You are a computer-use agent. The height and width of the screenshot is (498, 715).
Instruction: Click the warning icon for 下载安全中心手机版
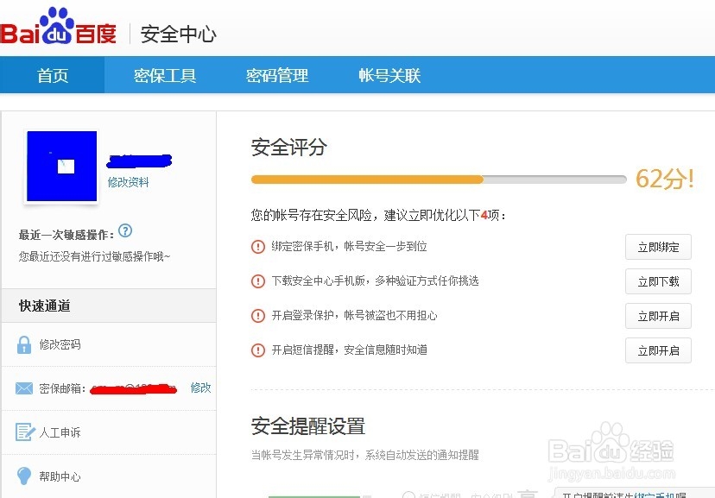(x=258, y=281)
